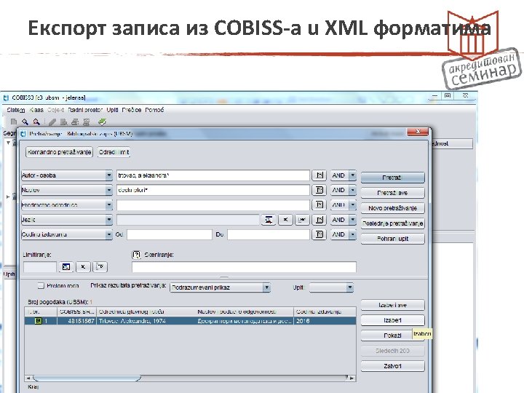This screenshot has height=393, width=524.
Task: Focus the Naslov search input
Action: (213, 190)
